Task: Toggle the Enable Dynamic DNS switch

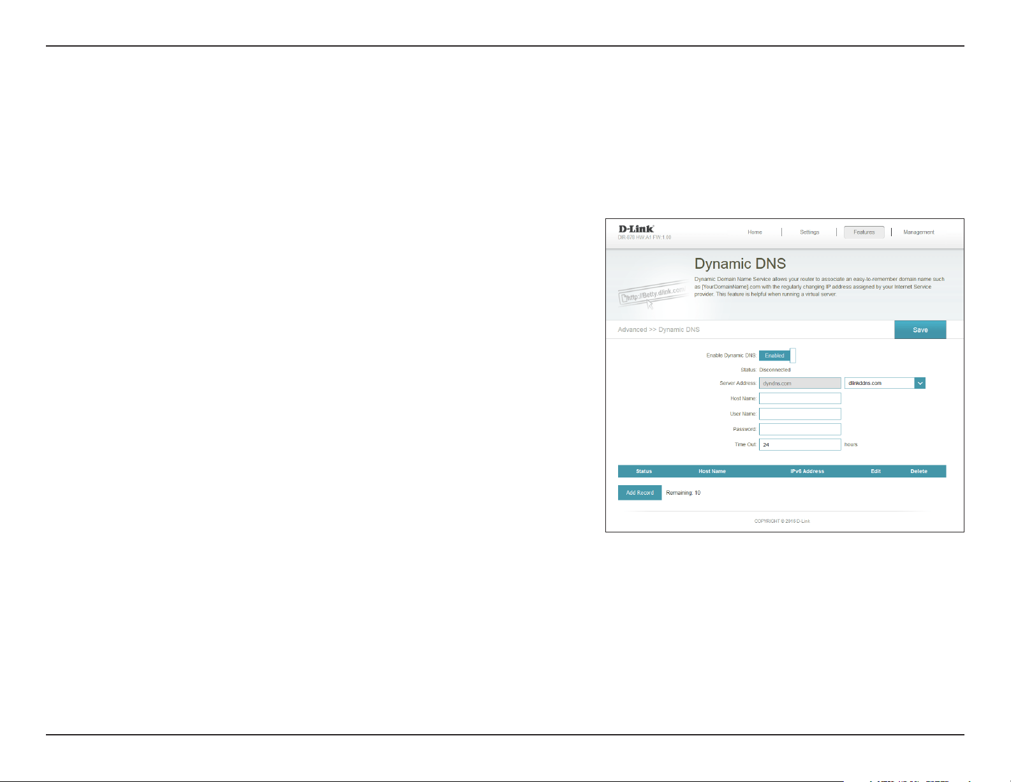Action: tap(778, 356)
